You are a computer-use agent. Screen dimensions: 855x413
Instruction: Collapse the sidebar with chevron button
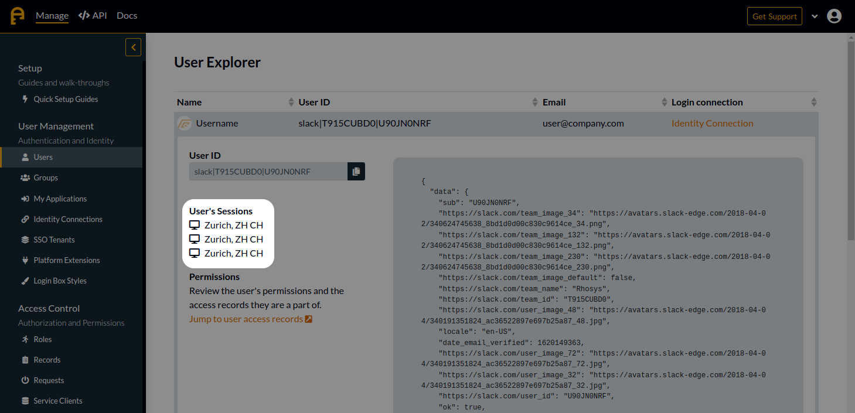pyautogui.click(x=133, y=47)
